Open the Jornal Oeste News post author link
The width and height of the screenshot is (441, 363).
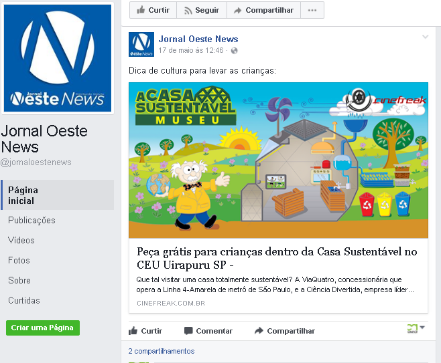click(x=198, y=39)
